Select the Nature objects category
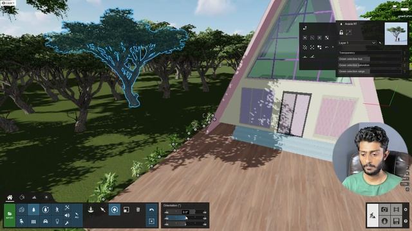 [x=33, y=210]
